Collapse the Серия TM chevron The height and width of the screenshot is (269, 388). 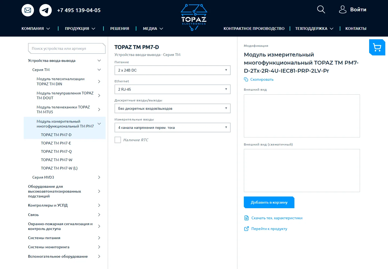(x=99, y=70)
